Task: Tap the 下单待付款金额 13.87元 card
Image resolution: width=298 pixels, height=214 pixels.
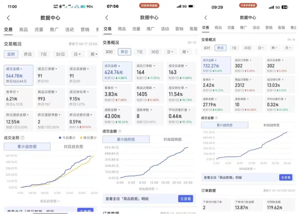Action: (x=248, y=205)
